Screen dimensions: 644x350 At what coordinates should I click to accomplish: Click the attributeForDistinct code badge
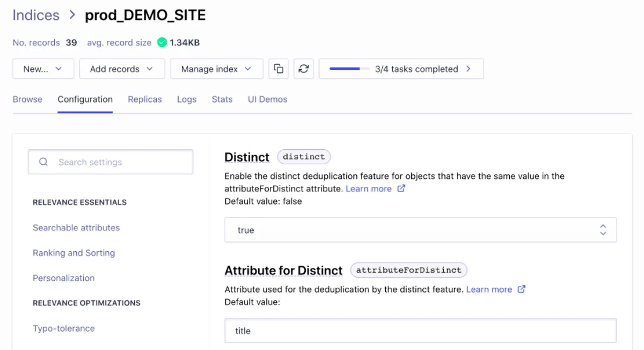click(408, 270)
